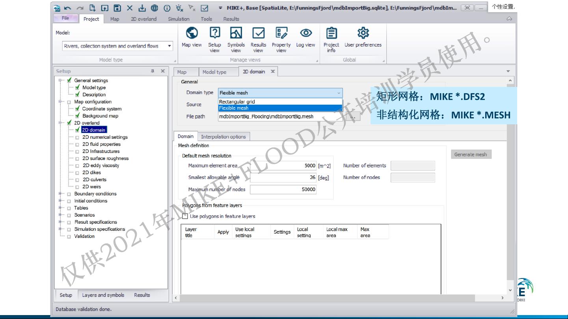Open Symbols view from the ribbon

[x=236, y=39]
